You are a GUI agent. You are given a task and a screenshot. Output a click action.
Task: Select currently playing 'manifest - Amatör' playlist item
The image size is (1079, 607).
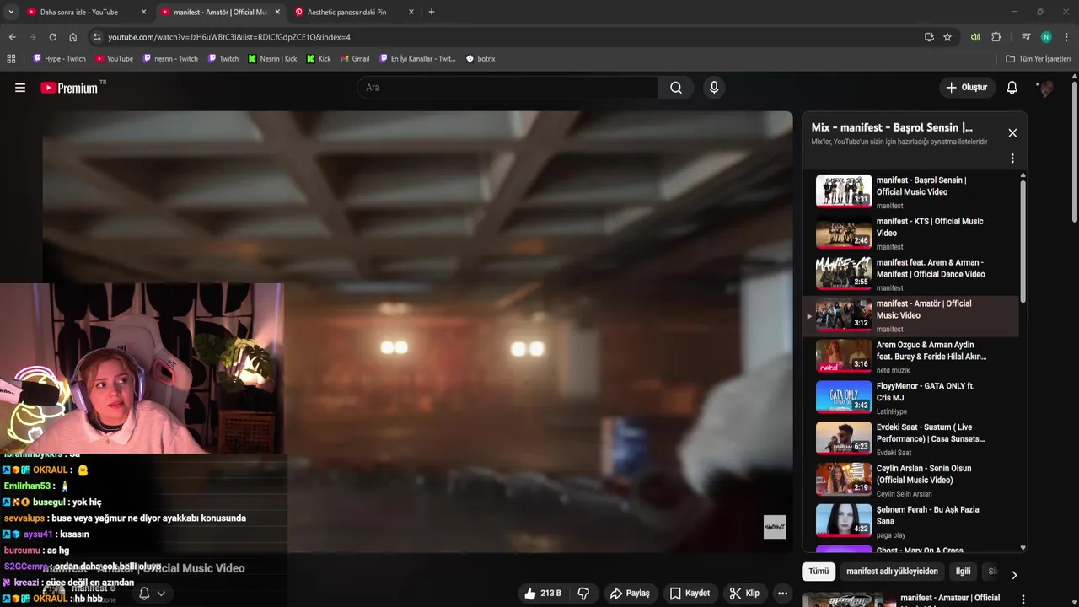pos(912,316)
